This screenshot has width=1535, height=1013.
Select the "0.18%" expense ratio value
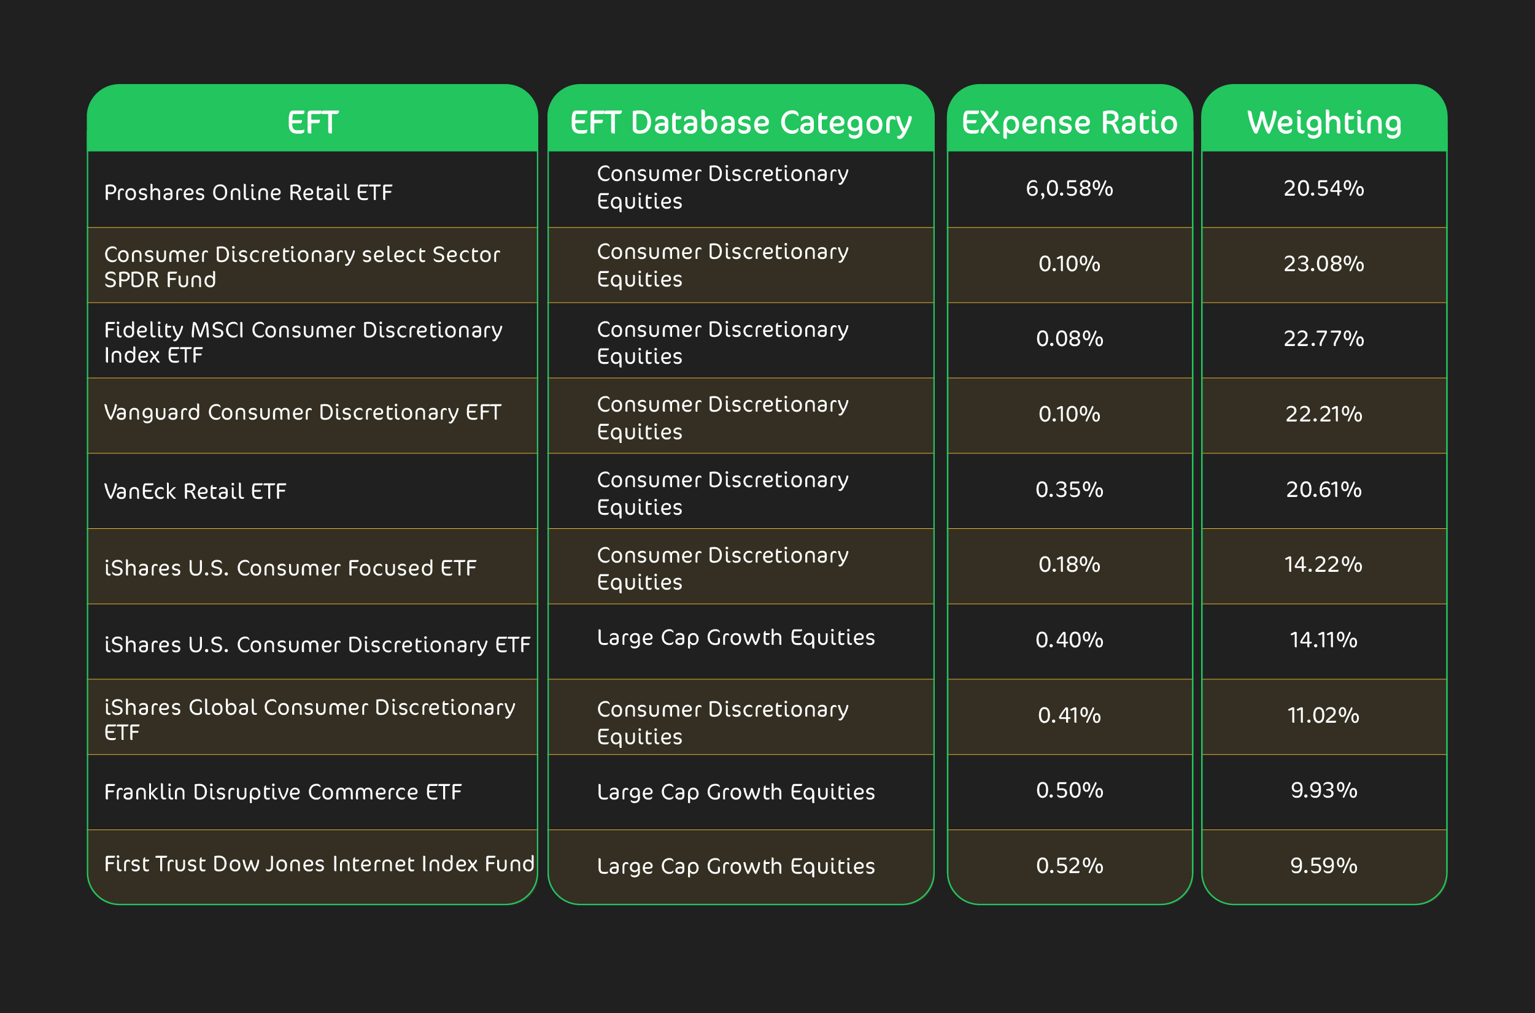click(1069, 564)
